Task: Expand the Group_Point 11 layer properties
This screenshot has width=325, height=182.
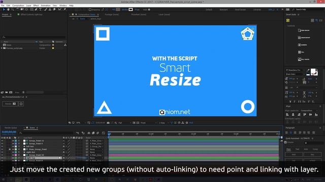Action: tap(13, 141)
